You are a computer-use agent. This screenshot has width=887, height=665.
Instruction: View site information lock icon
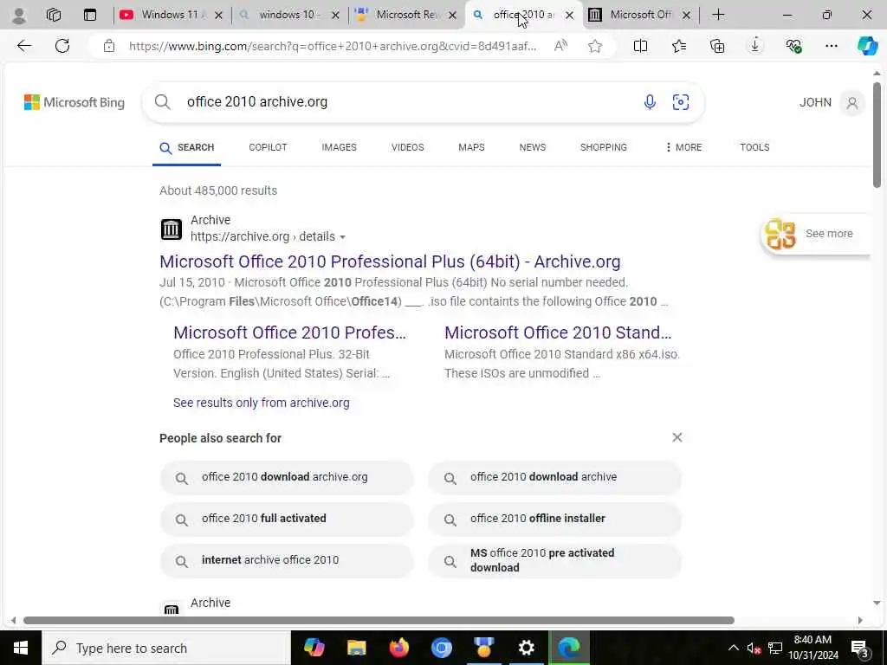pos(108,46)
